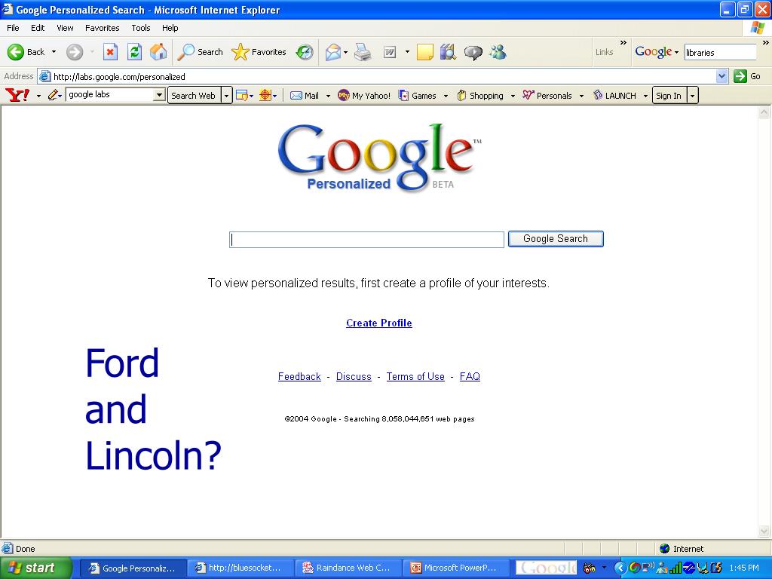
Task: Open My Yahoo! toolbar button
Action: click(364, 96)
